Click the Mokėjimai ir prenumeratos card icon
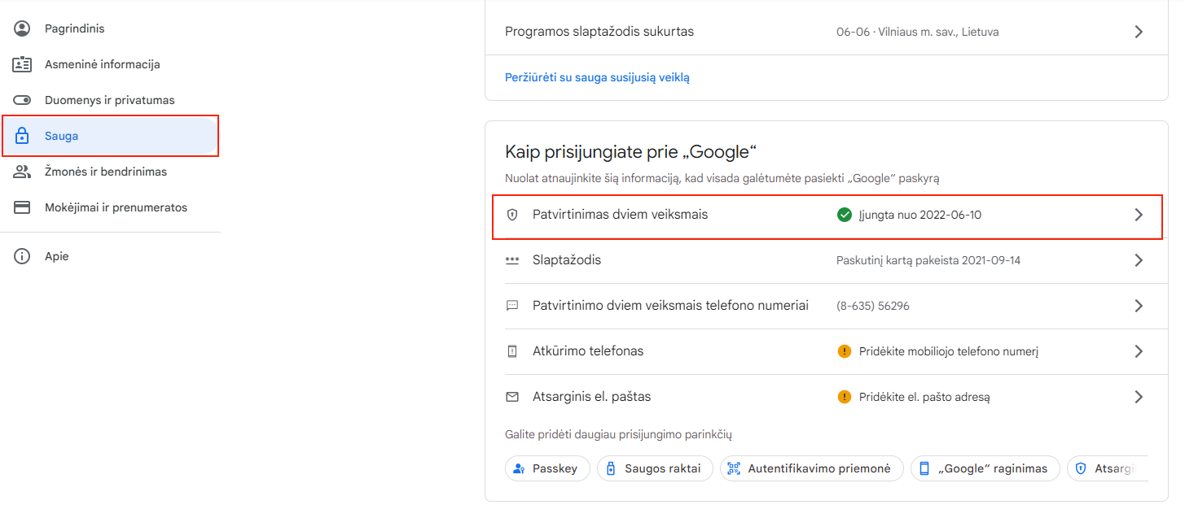Screen dimensions: 1185x518 pyautogui.click(x=22, y=207)
